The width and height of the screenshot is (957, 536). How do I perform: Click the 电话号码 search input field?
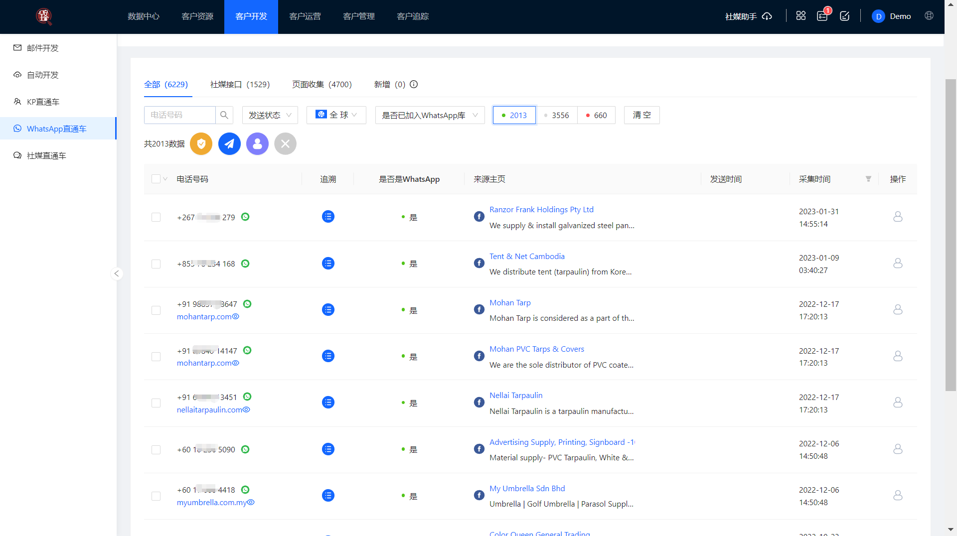pyautogui.click(x=180, y=115)
